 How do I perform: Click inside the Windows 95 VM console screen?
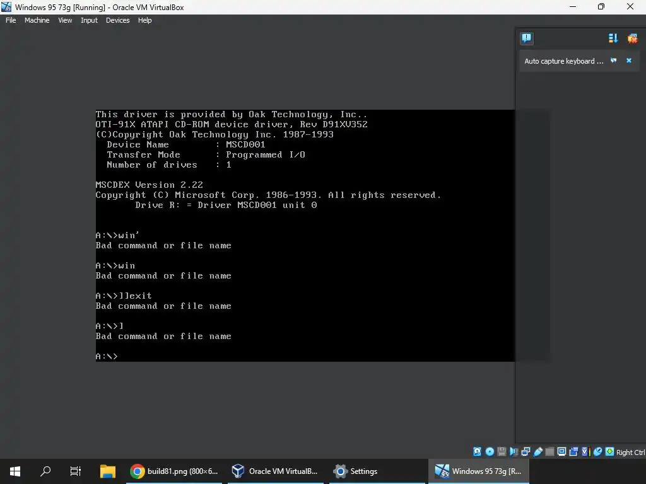(x=305, y=236)
